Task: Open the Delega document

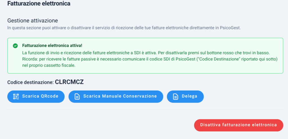Action: point(185,97)
